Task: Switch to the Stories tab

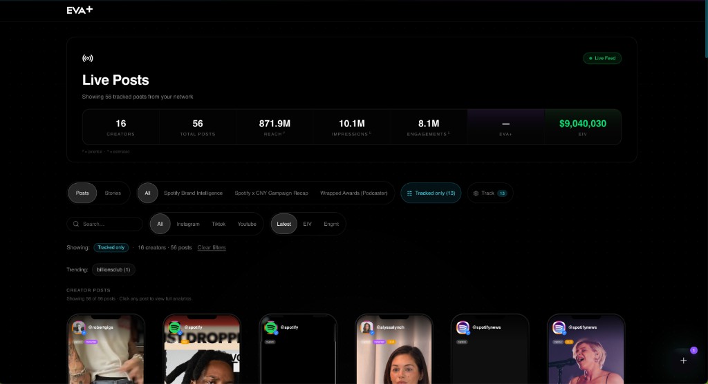Action: click(x=113, y=193)
